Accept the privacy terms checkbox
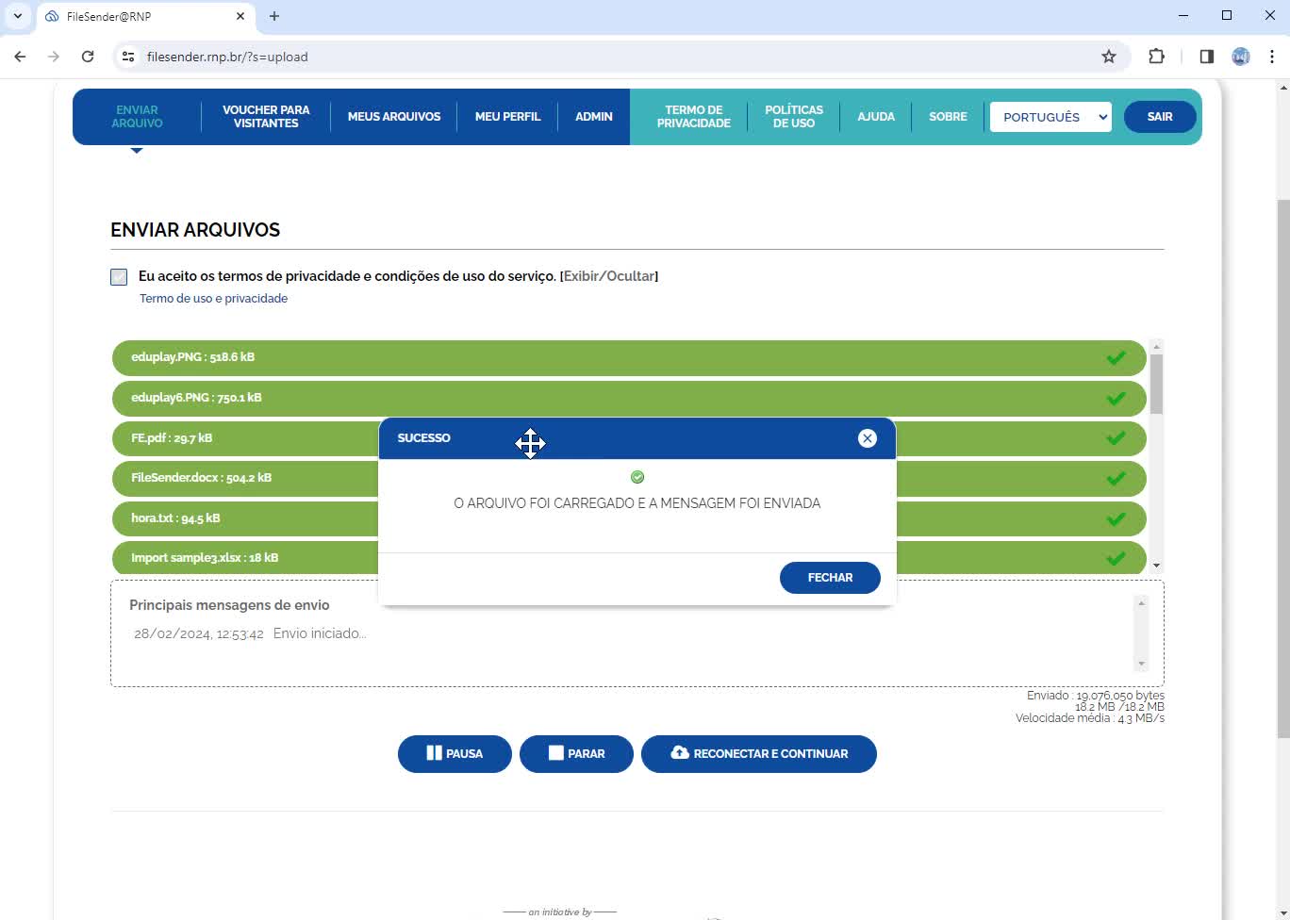This screenshot has width=1290, height=920. pyautogui.click(x=119, y=277)
